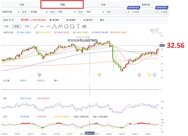Uncheck the MA10 moving average checkbox
This screenshot has width=188, height=136.
[37, 32]
